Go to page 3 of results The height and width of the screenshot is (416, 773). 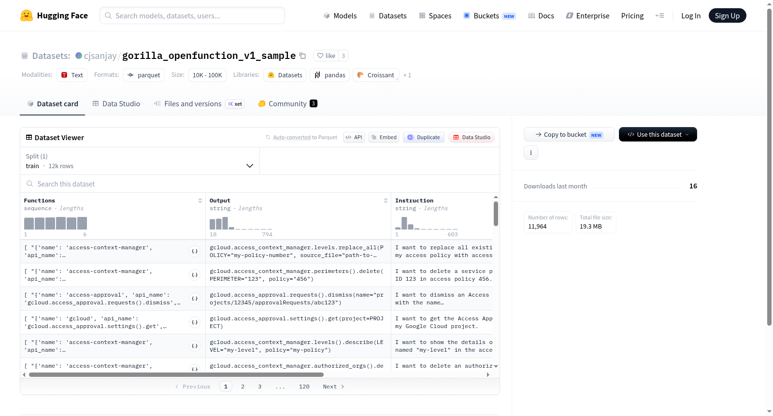260,387
